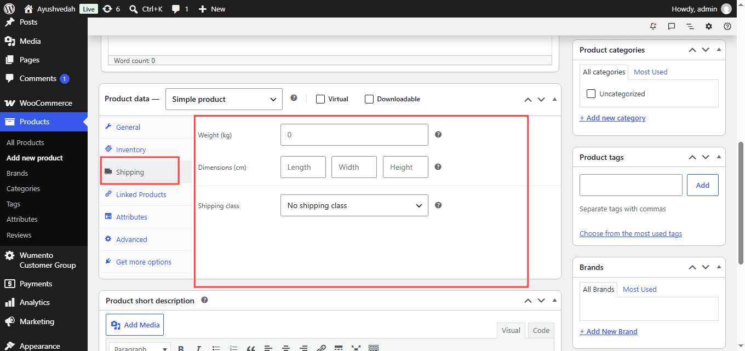Screen dimensions: 745x351
Task: Click the help tip beside Simple product dropdown
Action: point(294,98)
